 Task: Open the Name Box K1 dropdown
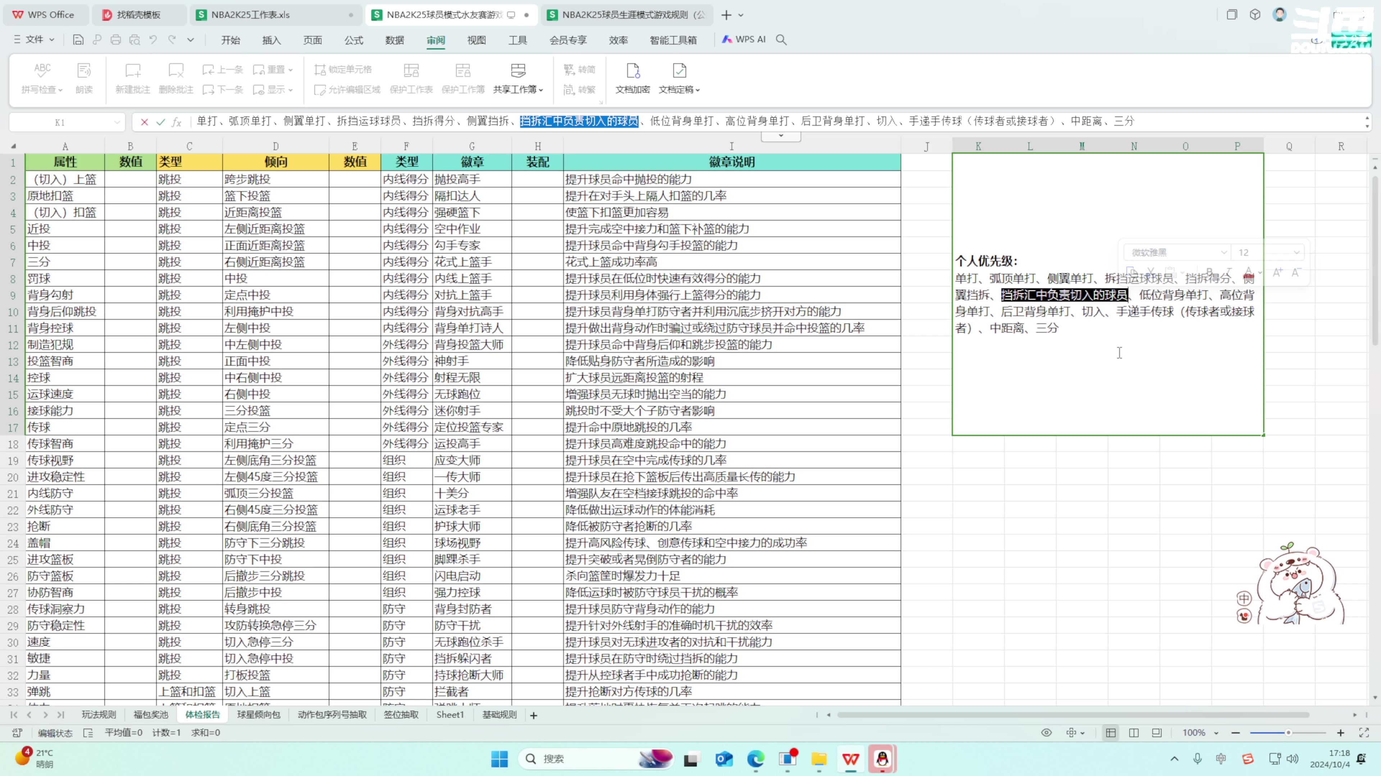click(116, 122)
